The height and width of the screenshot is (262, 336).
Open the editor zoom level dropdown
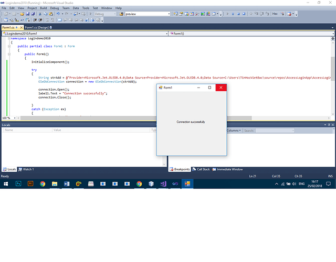tap(15, 118)
